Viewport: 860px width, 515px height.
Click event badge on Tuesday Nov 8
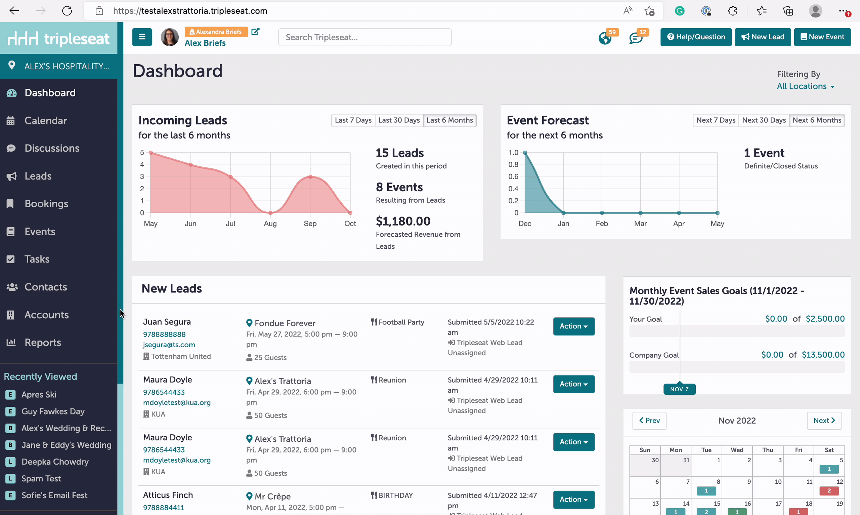[706, 491]
